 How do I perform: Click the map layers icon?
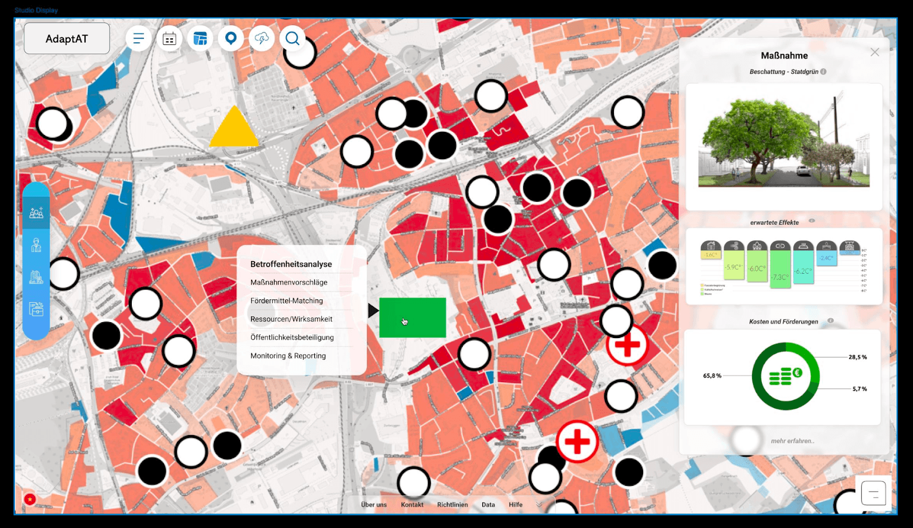[x=200, y=39]
